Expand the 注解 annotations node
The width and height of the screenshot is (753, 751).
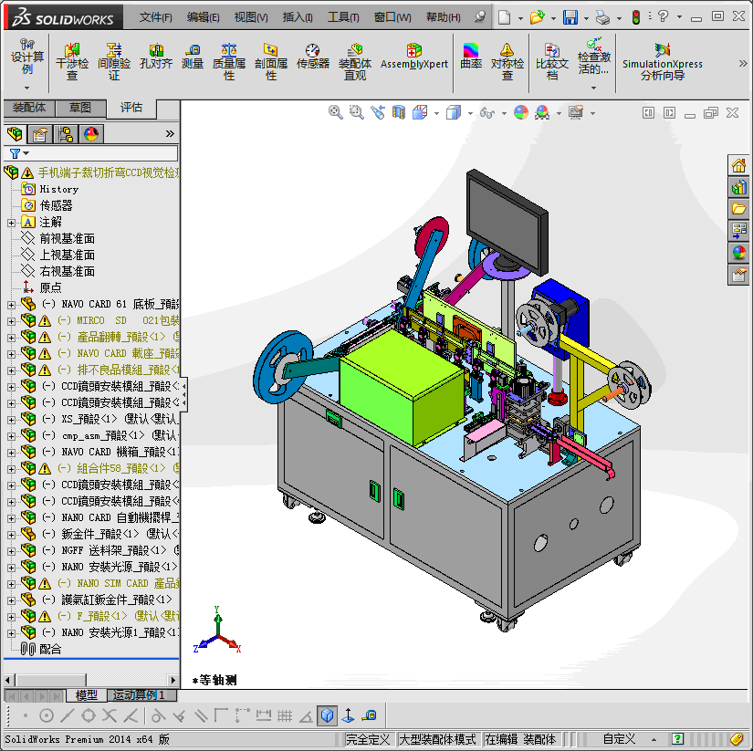(x=12, y=223)
